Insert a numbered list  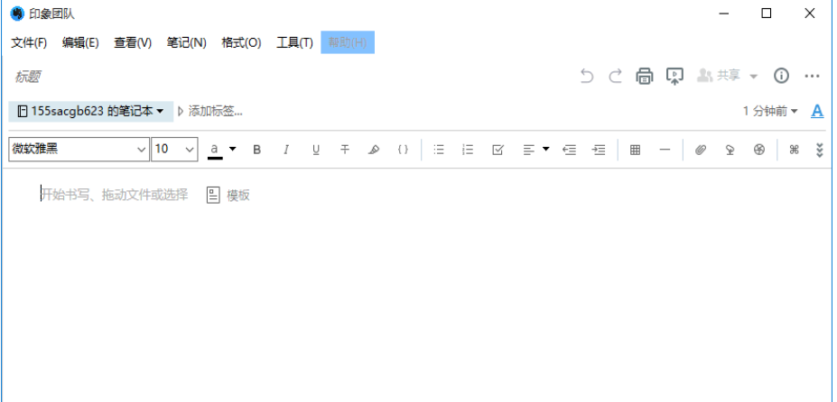point(468,150)
